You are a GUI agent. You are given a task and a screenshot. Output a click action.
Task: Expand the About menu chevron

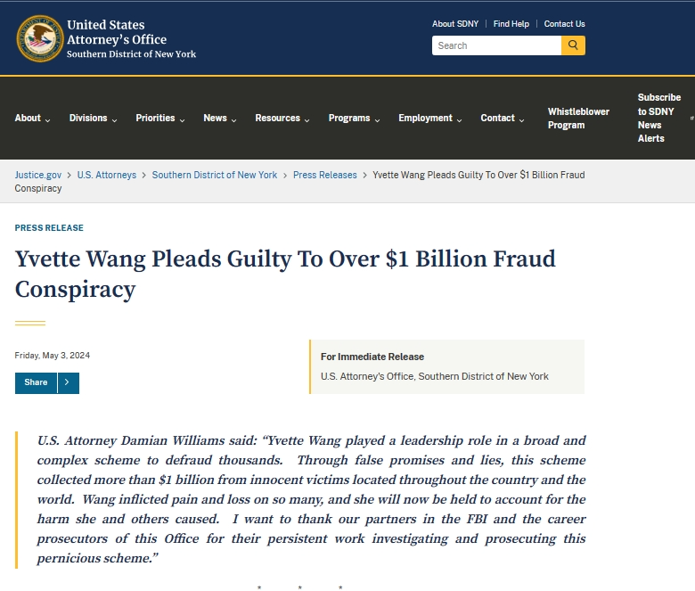(x=47, y=119)
